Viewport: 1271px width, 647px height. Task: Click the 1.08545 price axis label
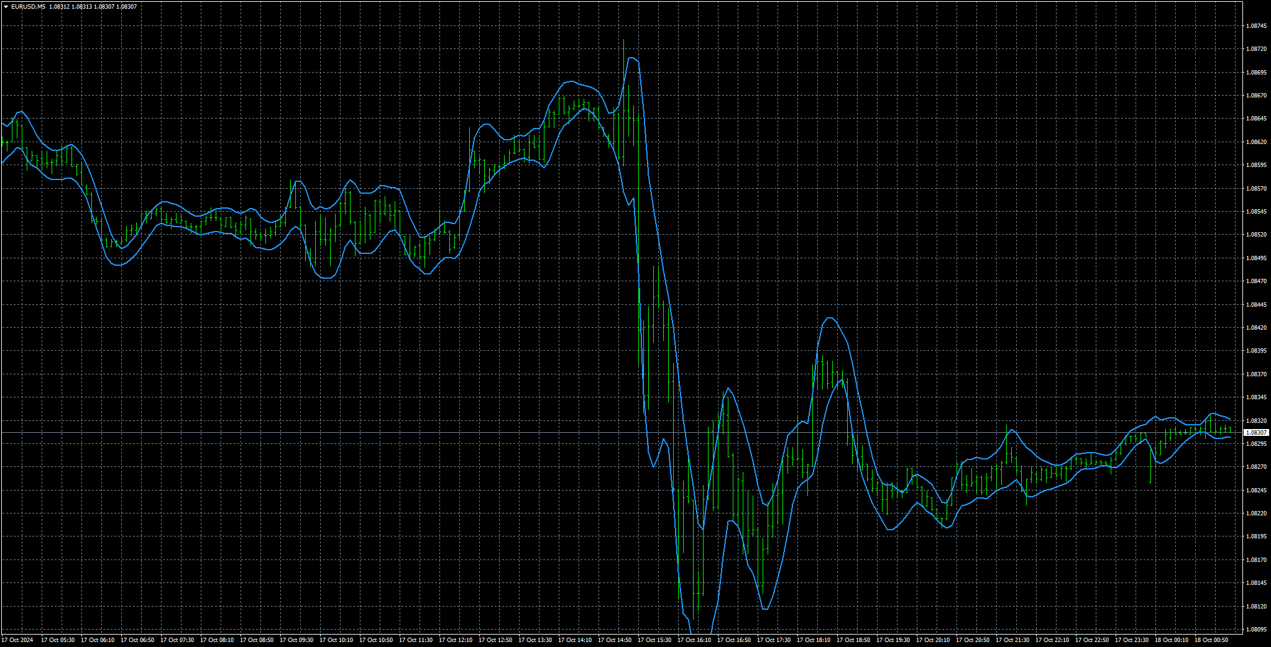coord(1257,211)
